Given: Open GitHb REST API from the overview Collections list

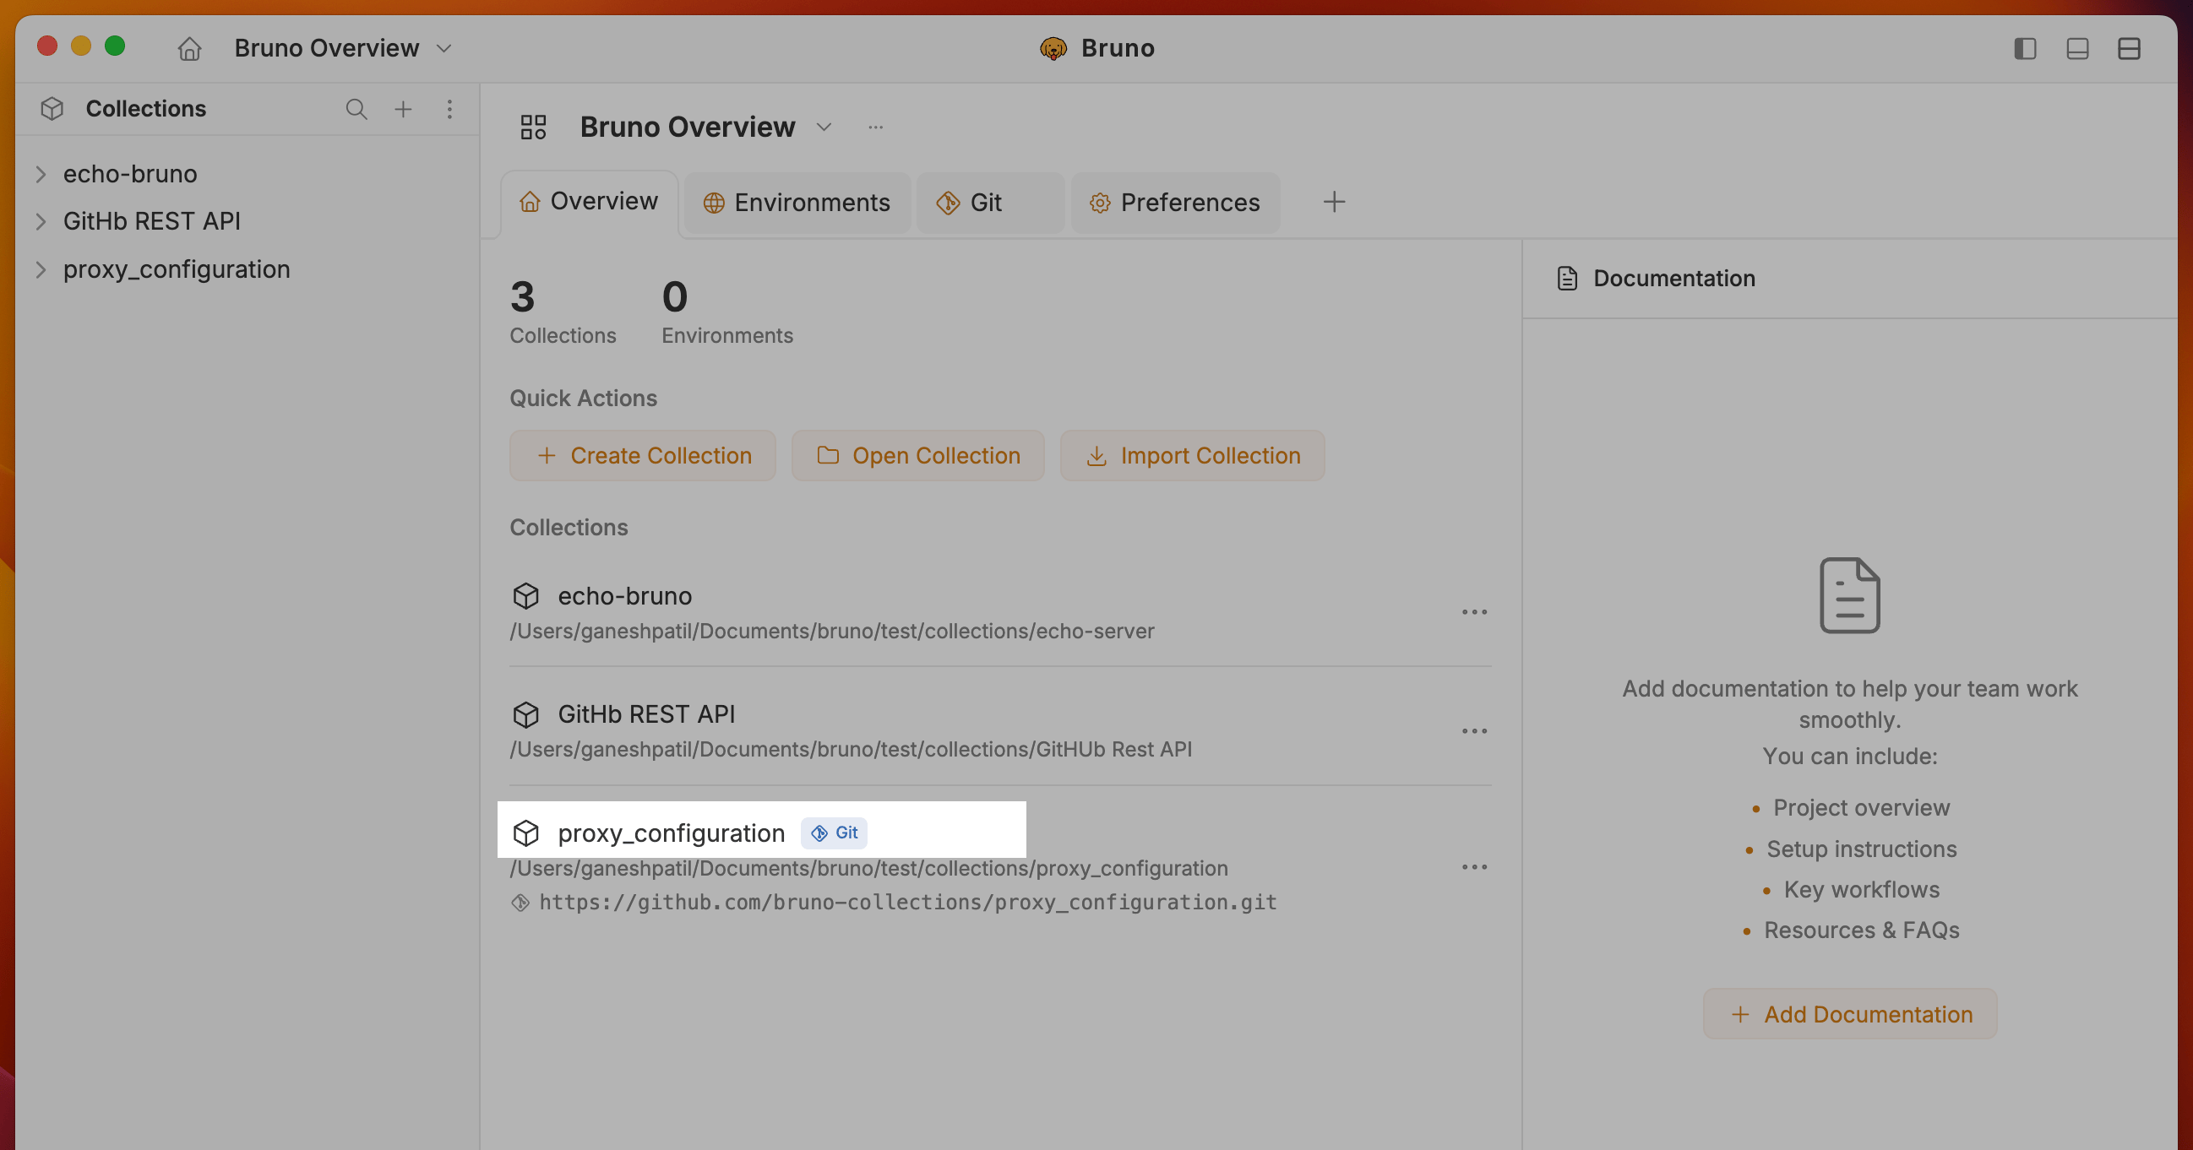Looking at the screenshot, I should [x=646, y=713].
